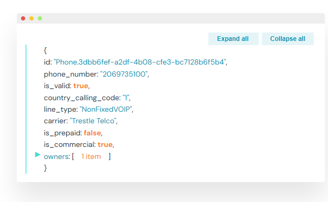Click the id value Phone.3dbb6fef string

(140, 62)
